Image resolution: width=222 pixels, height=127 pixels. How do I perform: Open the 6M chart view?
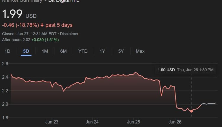(63, 51)
